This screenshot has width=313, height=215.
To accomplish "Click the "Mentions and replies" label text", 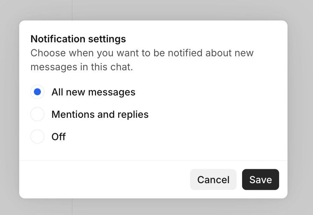I will [x=100, y=114].
